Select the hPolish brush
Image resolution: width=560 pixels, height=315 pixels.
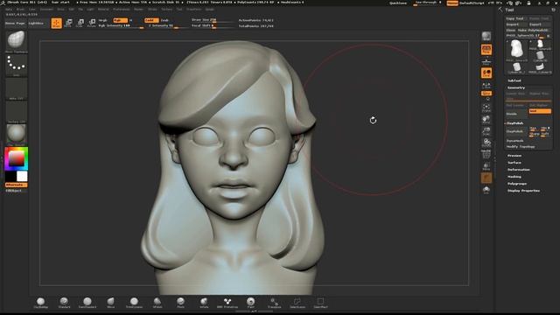click(x=157, y=303)
